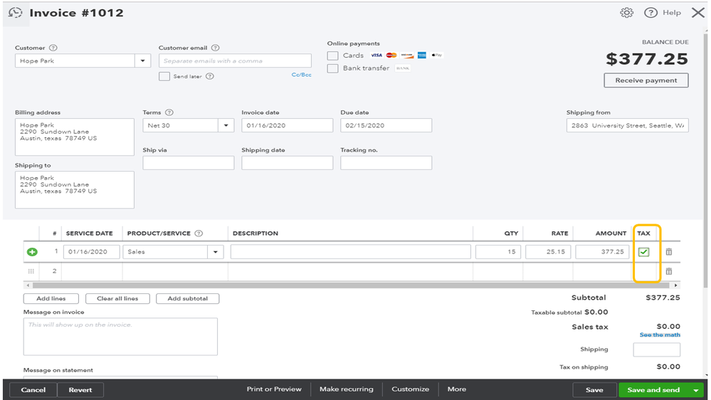This screenshot has height=400, width=711.
Task: Click the Invoice date field
Action: click(x=287, y=126)
